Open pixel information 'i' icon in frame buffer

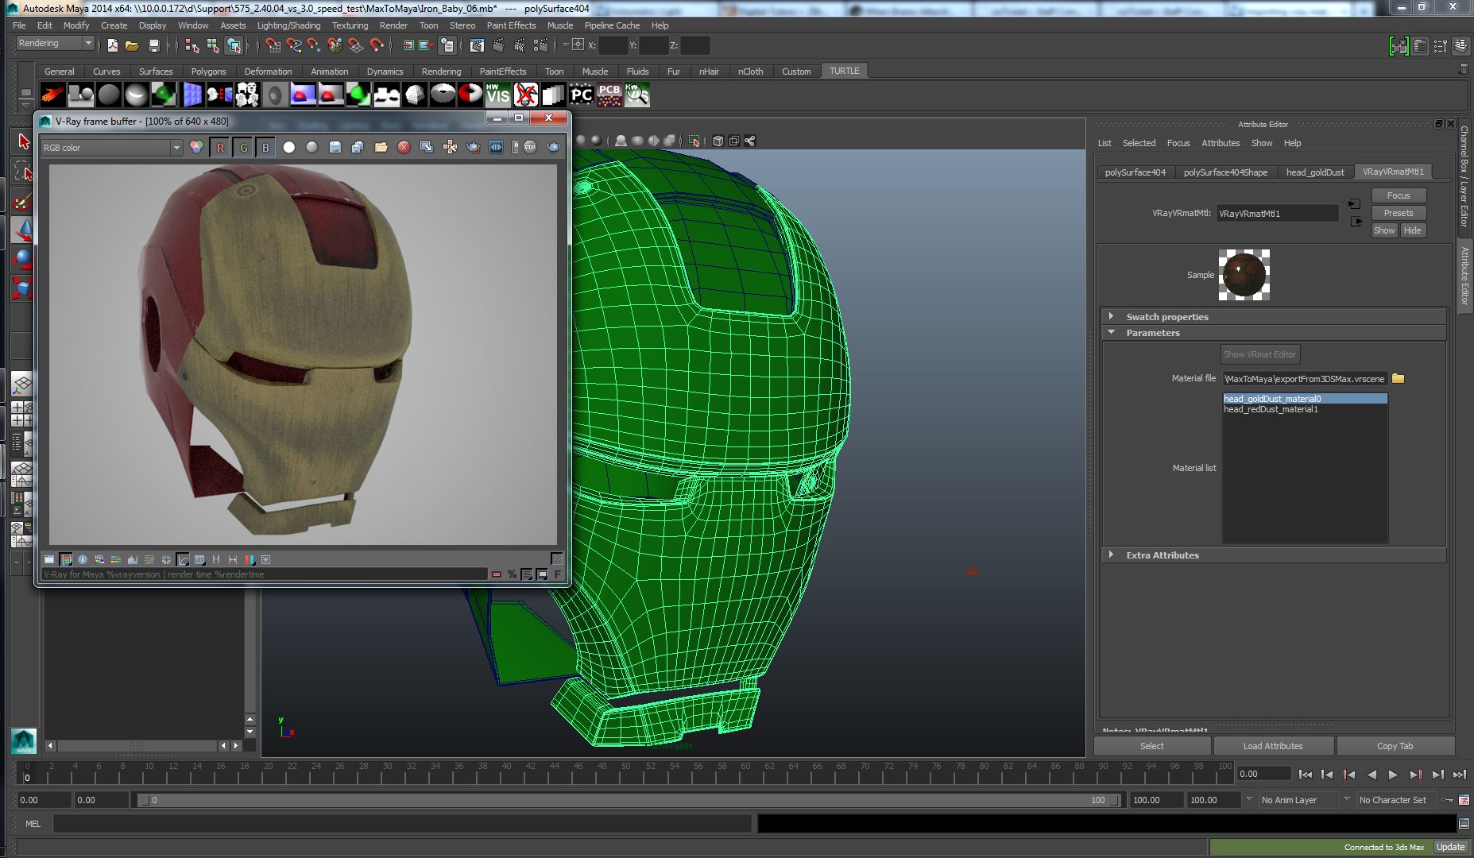point(83,559)
